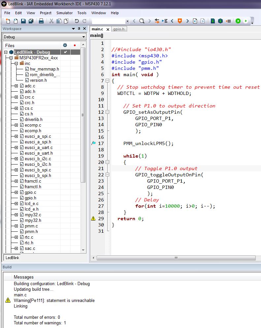The height and width of the screenshot is (328, 261).
Task: Click the Paste toolbar icon
Action: pos(66,21)
